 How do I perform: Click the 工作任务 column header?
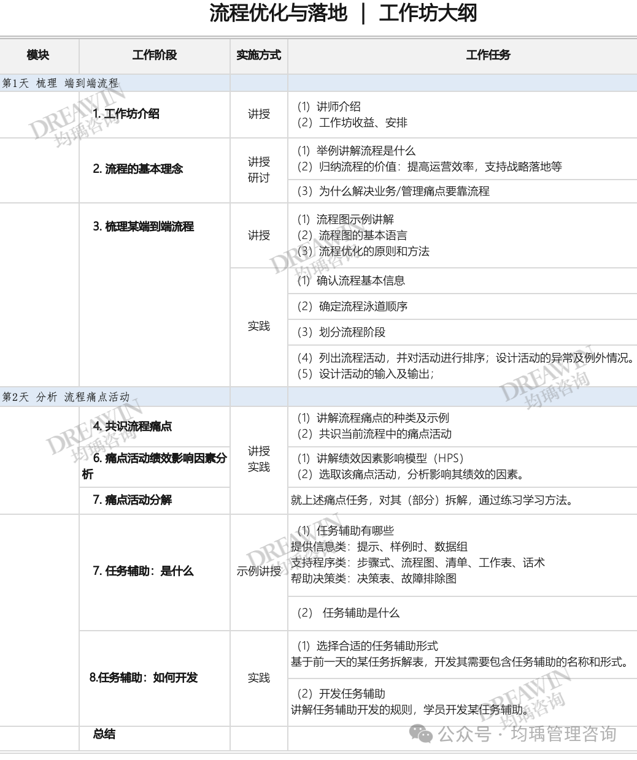click(x=488, y=55)
